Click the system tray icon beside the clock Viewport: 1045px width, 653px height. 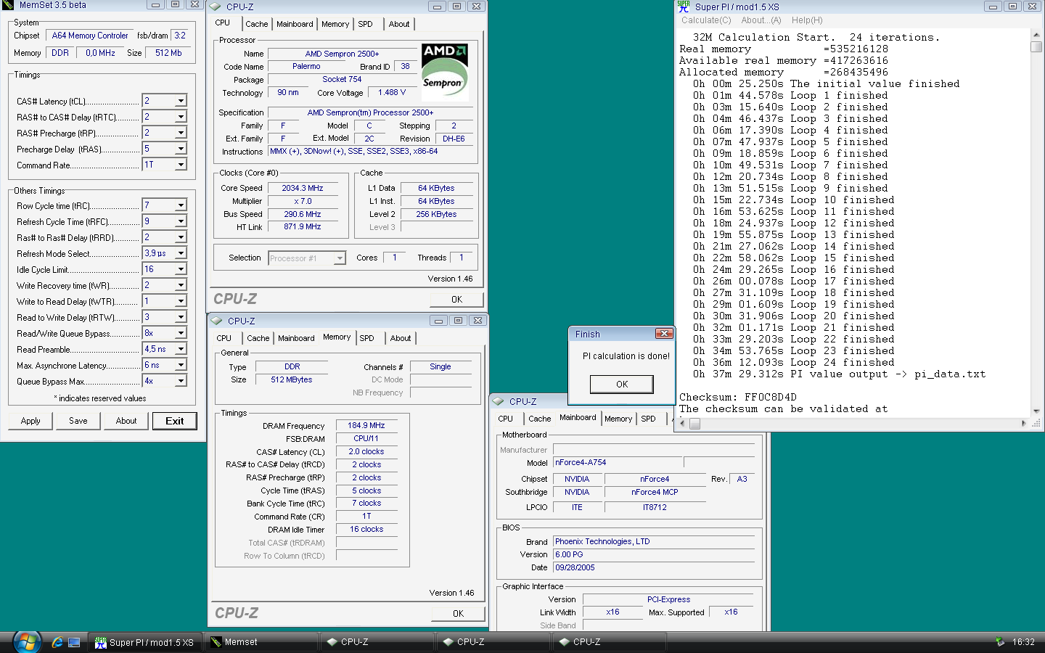click(x=1000, y=642)
